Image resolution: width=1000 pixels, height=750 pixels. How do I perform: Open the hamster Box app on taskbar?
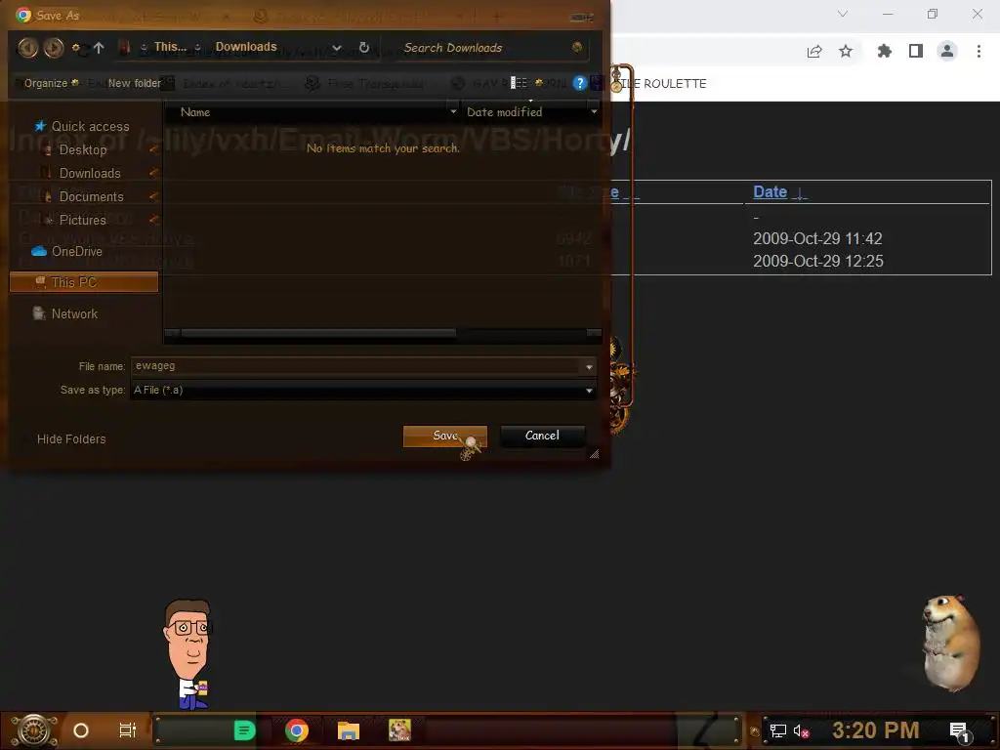[x=399, y=730]
